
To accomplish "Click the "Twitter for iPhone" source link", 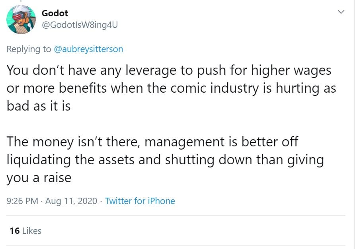I will click(140, 201).
